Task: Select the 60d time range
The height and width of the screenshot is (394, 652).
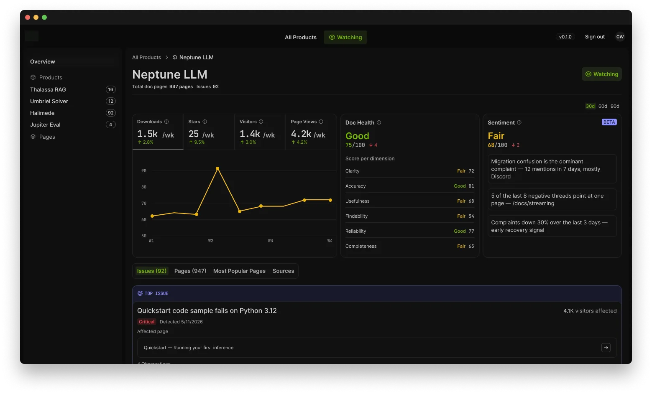Action: click(x=603, y=106)
